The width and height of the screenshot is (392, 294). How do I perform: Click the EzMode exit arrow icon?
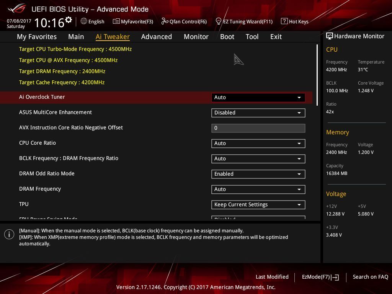(335, 277)
